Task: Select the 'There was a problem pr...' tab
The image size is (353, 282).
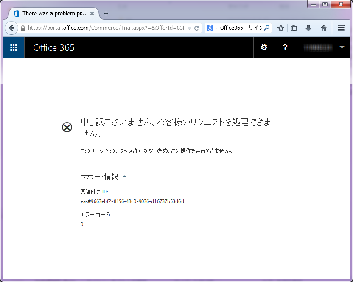Action: pyautogui.click(x=53, y=14)
